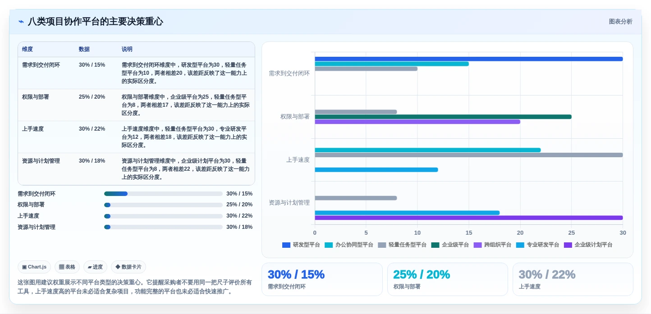Image resolution: width=651 pixels, height=314 pixels.
Task: Click the 权限与部署 progress bar
Action: (163, 205)
